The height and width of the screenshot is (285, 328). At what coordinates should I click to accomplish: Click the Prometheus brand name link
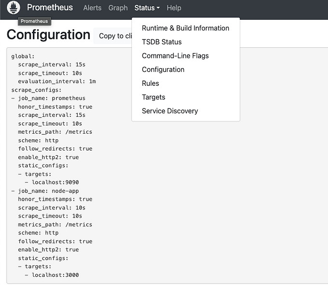[50, 8]
